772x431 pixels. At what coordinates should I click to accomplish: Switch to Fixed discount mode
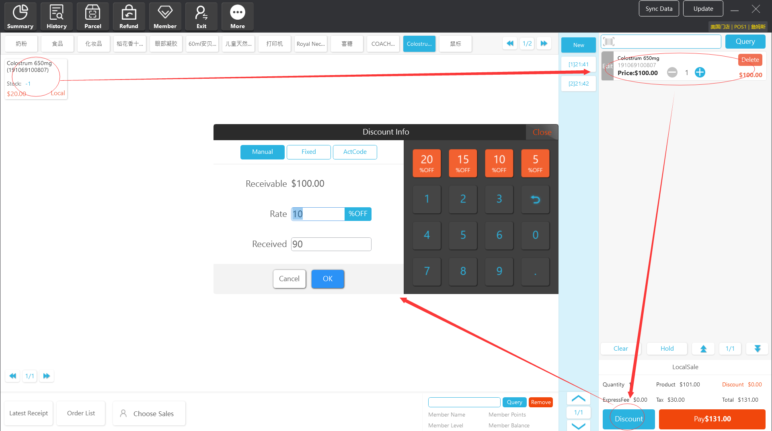click(x=308, y=152)
